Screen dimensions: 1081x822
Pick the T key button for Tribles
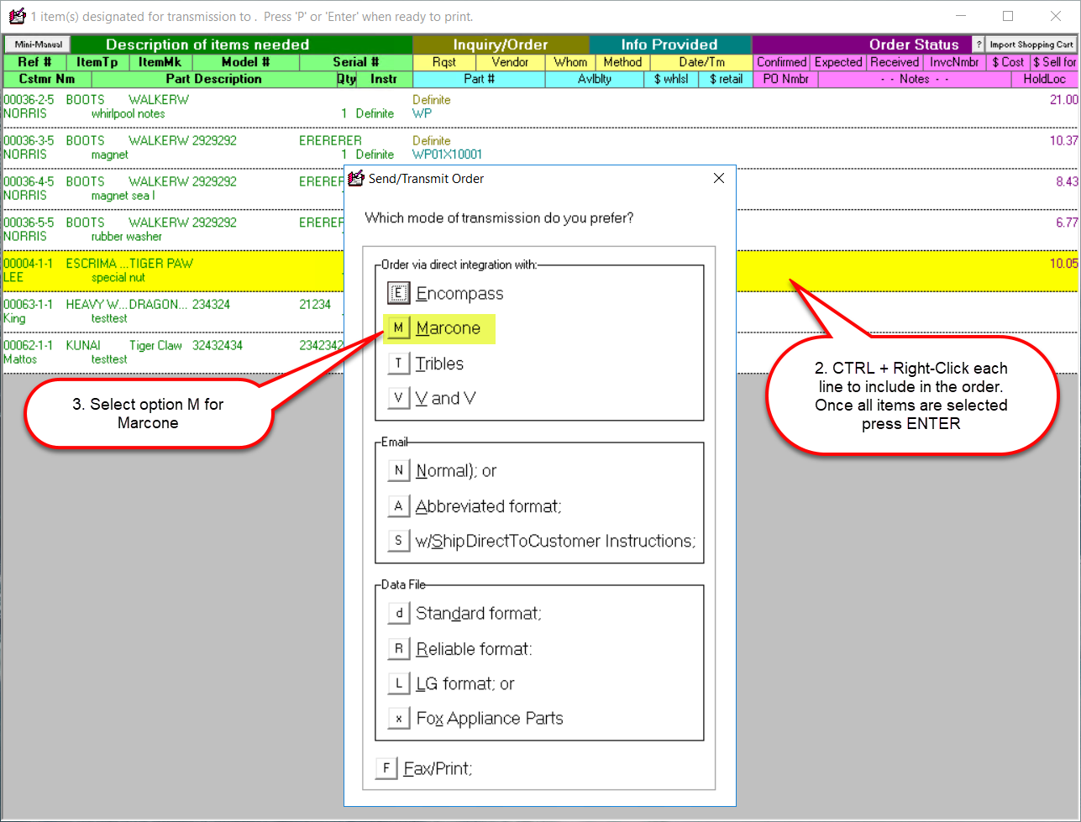click(x=399, y=364)
